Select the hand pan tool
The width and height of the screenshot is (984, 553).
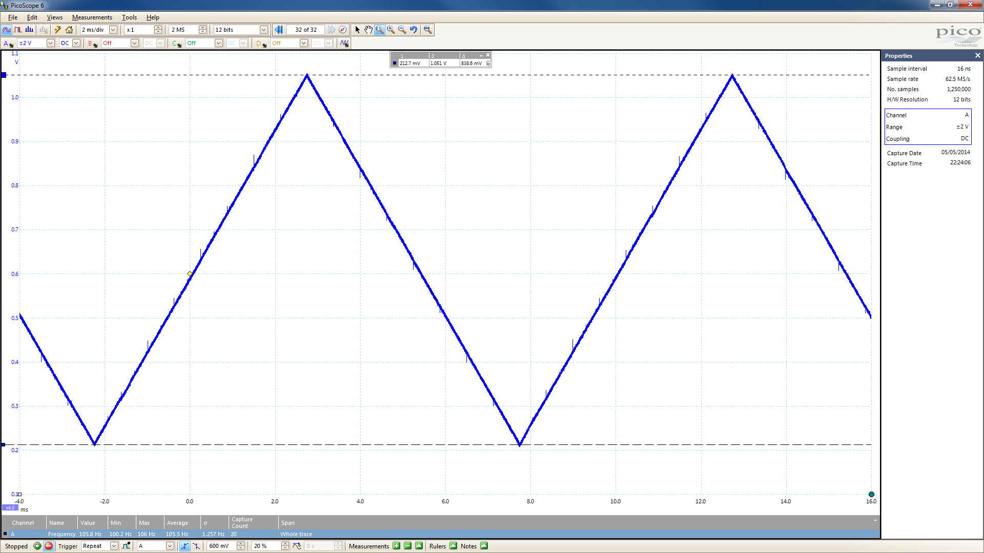point(368,30)
